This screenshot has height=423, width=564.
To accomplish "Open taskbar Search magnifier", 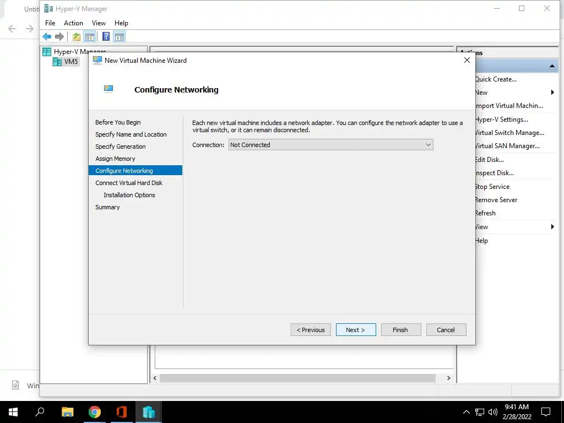I will [x=40, y=412].
